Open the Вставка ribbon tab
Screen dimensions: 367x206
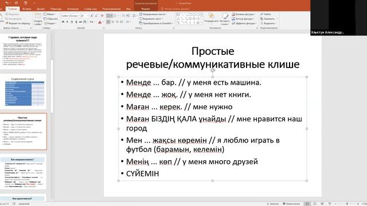coord(27,9)
